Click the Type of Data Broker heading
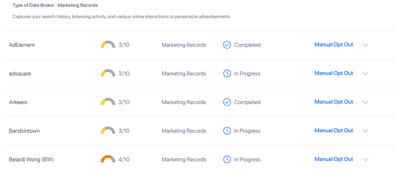 55,5
